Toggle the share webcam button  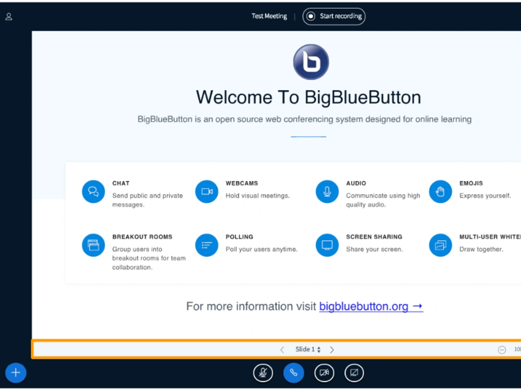pyautogui.click(x=324, y=373)
